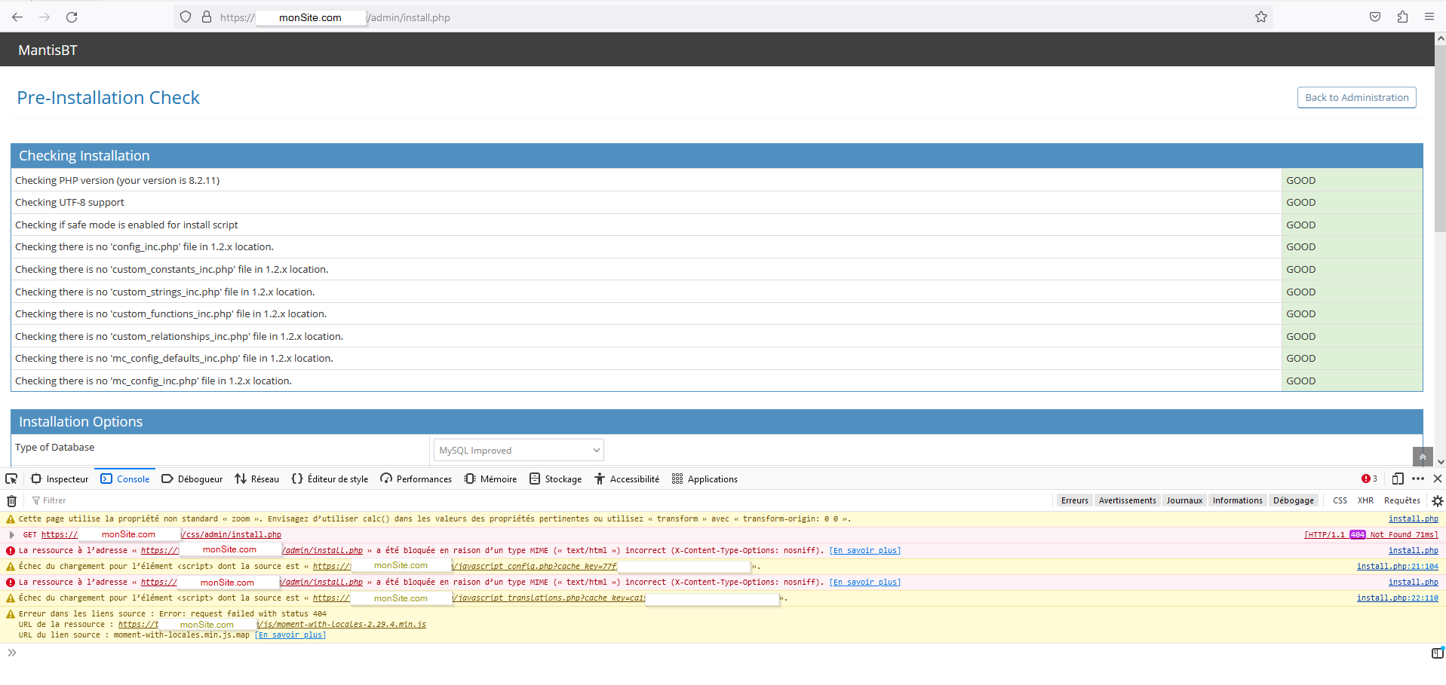Clear console output with the trash icon
Screen dimensions: 1446x685
pyautogui.click(x=11, y=501)
